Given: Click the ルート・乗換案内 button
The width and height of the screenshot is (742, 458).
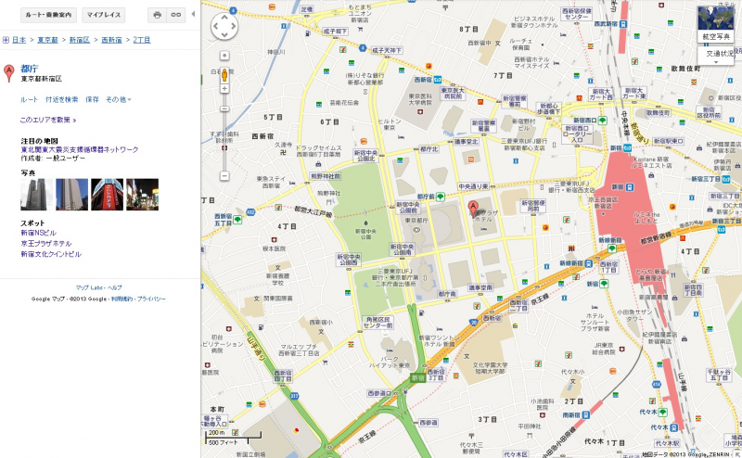Looking at the screenshot, I should pos(41,15).
